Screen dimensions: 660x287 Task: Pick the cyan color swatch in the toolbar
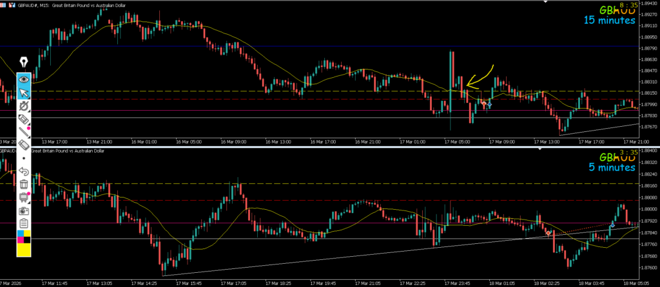[20, 234]
